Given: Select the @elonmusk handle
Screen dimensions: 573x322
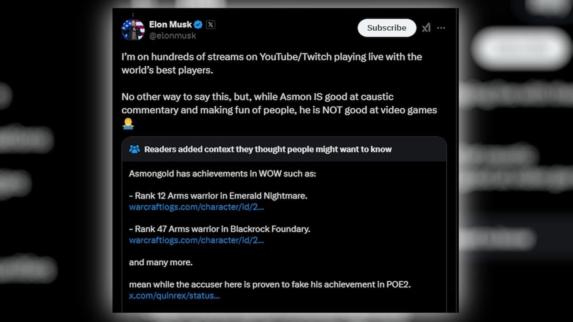Looking at the screenshot, I should click(172, 35).
